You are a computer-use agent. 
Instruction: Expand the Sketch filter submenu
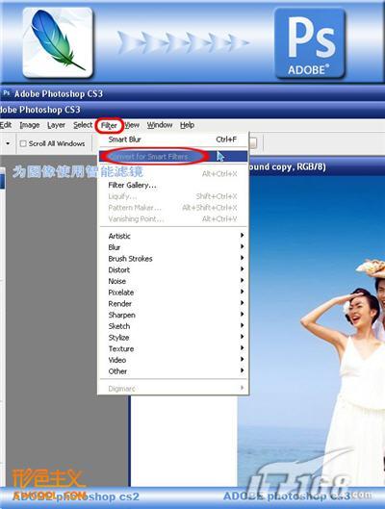tap(173, 326)
